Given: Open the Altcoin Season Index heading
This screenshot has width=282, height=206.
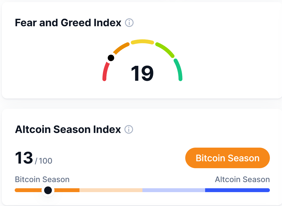Looking at the screenshot, I should tap(68, 129).
